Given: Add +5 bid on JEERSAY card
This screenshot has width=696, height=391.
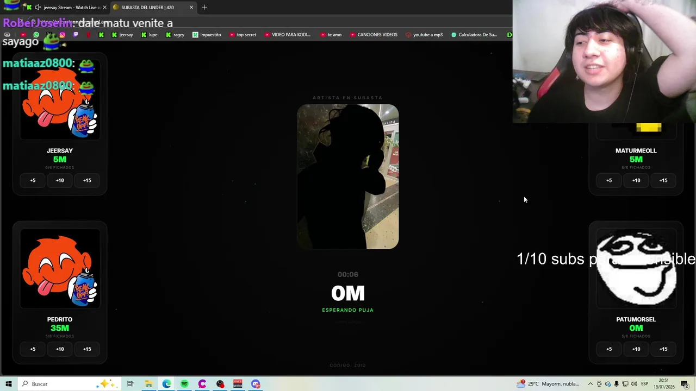Looking at the screenshot, I should point(33,180).
